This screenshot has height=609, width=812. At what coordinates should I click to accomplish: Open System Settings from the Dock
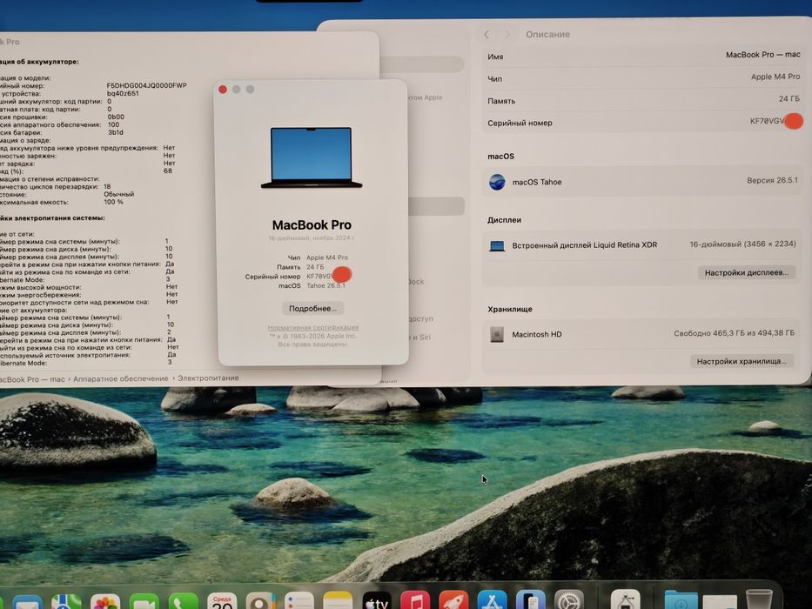569,599
